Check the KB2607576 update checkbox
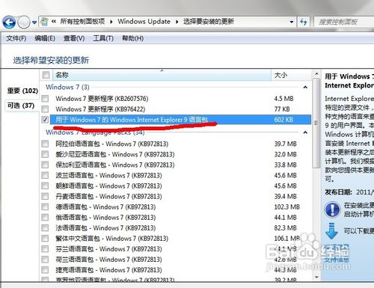Screen dimensions: 374x288 pyautogui.click(x=45, y=99)
